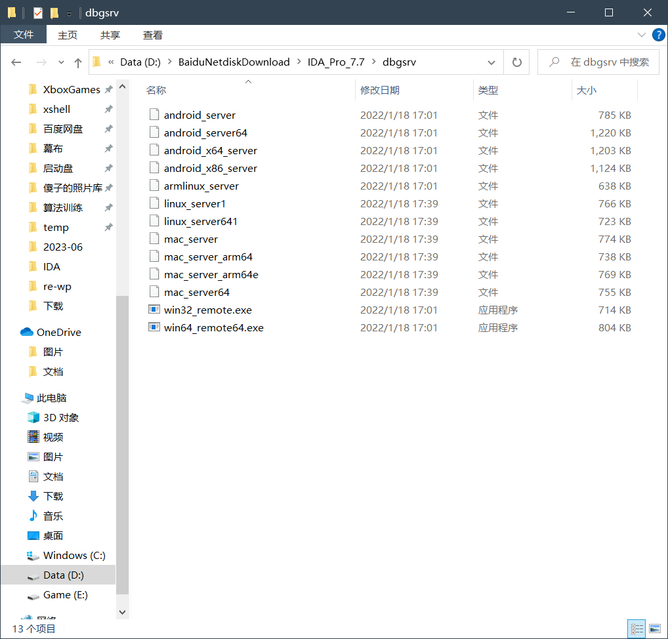668x639 pixels.
Task: Open the 百度网盘 pinned folder
Action: click(x=63, y=129)
